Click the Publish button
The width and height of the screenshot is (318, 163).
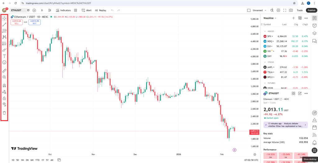tap(311, 10)
